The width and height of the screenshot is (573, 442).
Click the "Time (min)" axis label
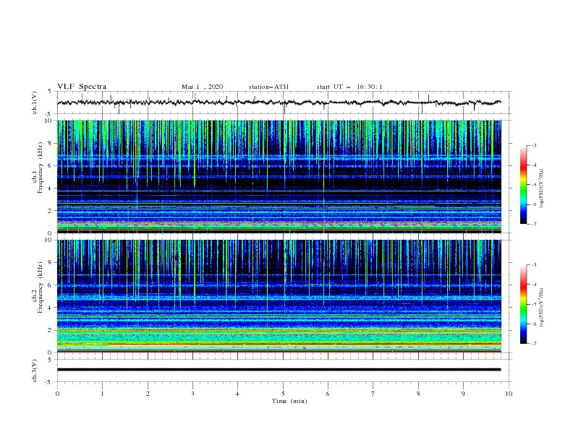(x=289, y=401)
